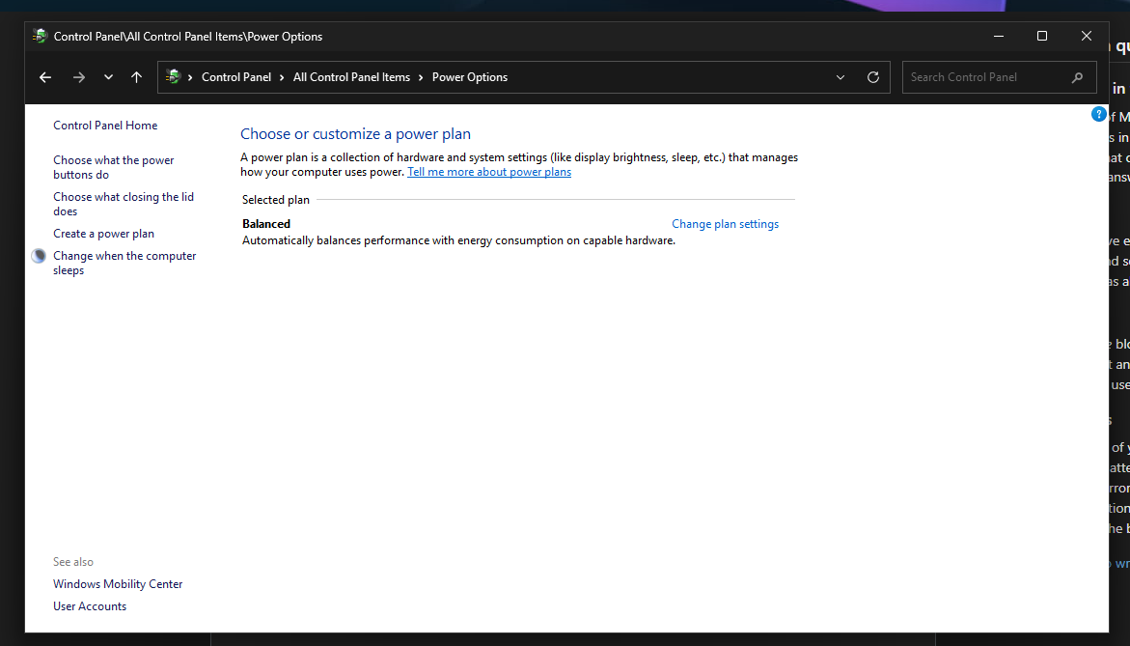This screenshot has width=1130, height=646.
Task: Minimize the Power Options window
Action: point(999,36)
